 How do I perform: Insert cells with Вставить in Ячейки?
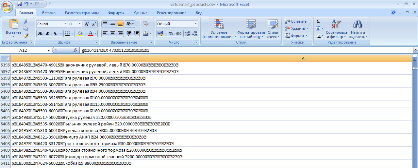coord(297,21)
